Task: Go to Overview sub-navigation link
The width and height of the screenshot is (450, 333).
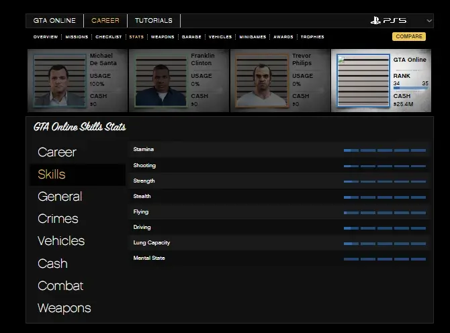Action: 46,37
